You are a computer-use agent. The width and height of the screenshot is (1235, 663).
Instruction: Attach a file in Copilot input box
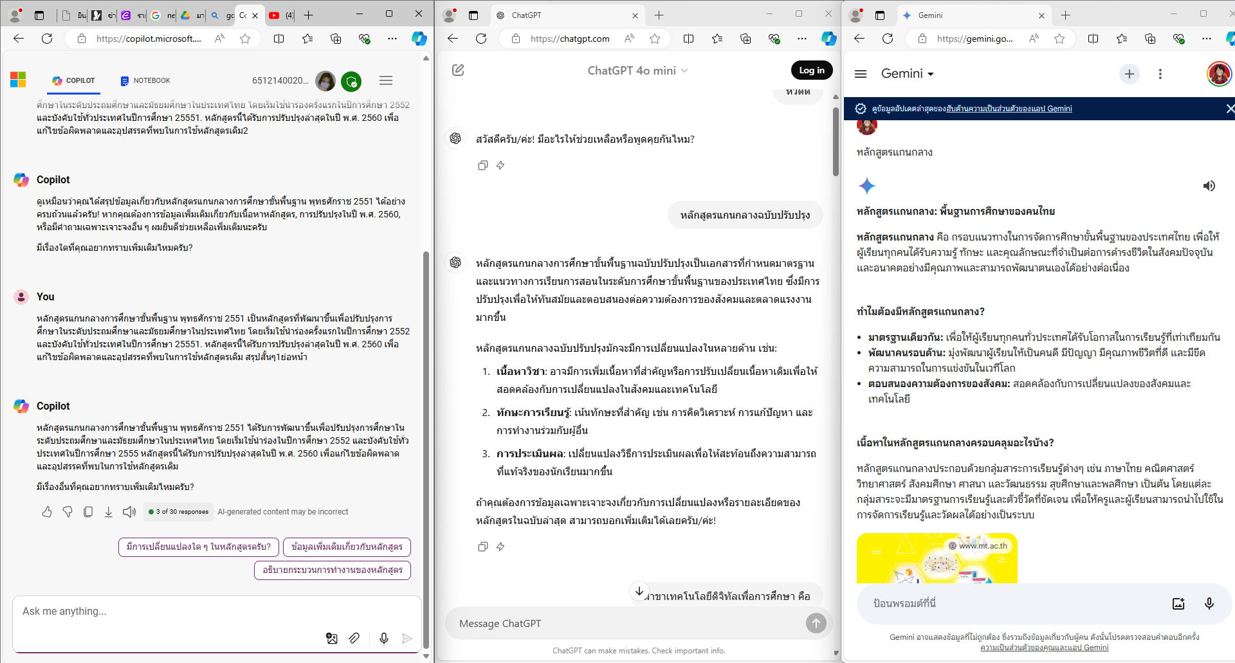pos(354,638)
